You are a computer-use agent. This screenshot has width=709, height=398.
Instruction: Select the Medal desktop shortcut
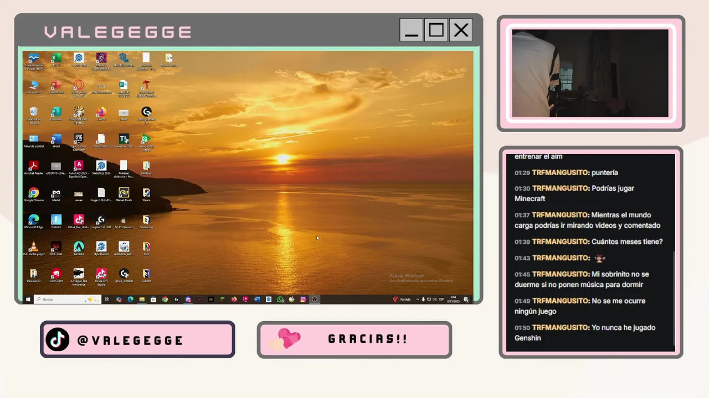[56, 195]
